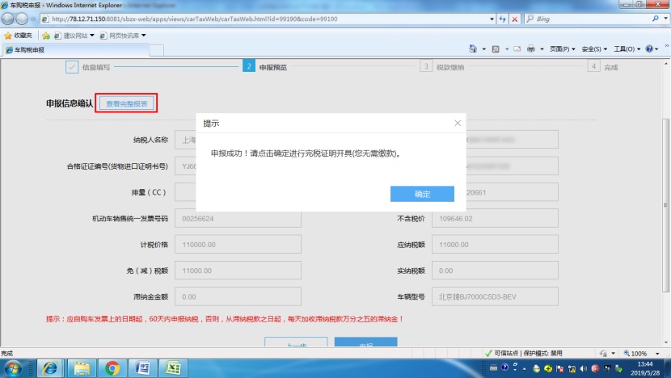Confirm the dialog with 确定 button

422,194
